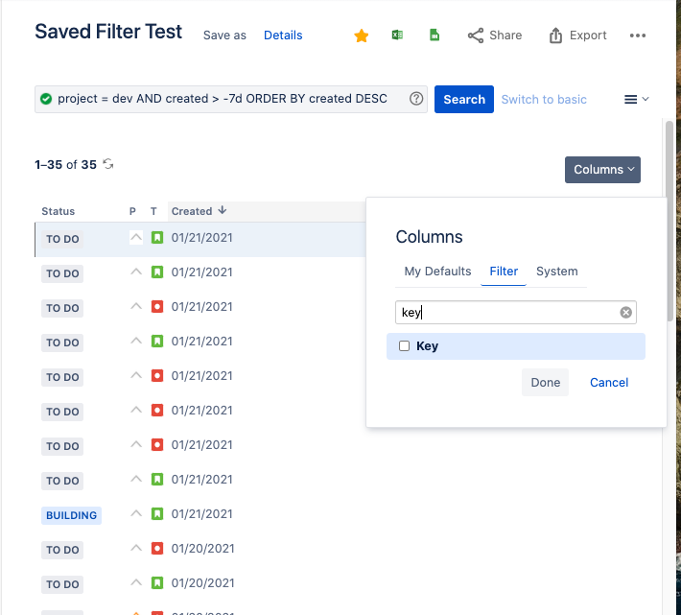
Task: Sort by the Created column header
Action: pos(199,211)
